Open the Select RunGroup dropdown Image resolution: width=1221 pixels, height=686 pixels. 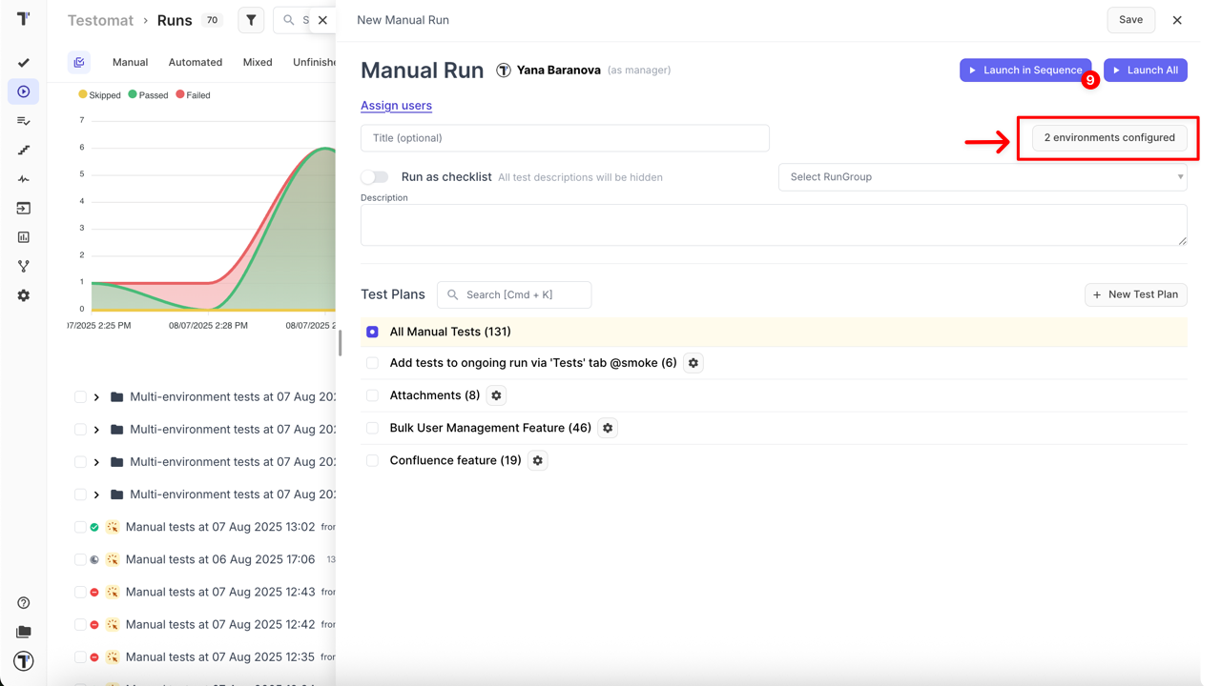983,177
